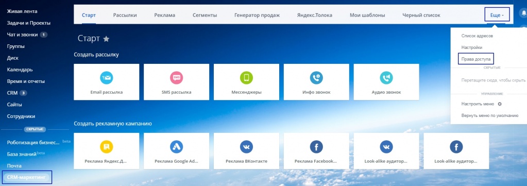Open the Черный список tab

[421, 15]
